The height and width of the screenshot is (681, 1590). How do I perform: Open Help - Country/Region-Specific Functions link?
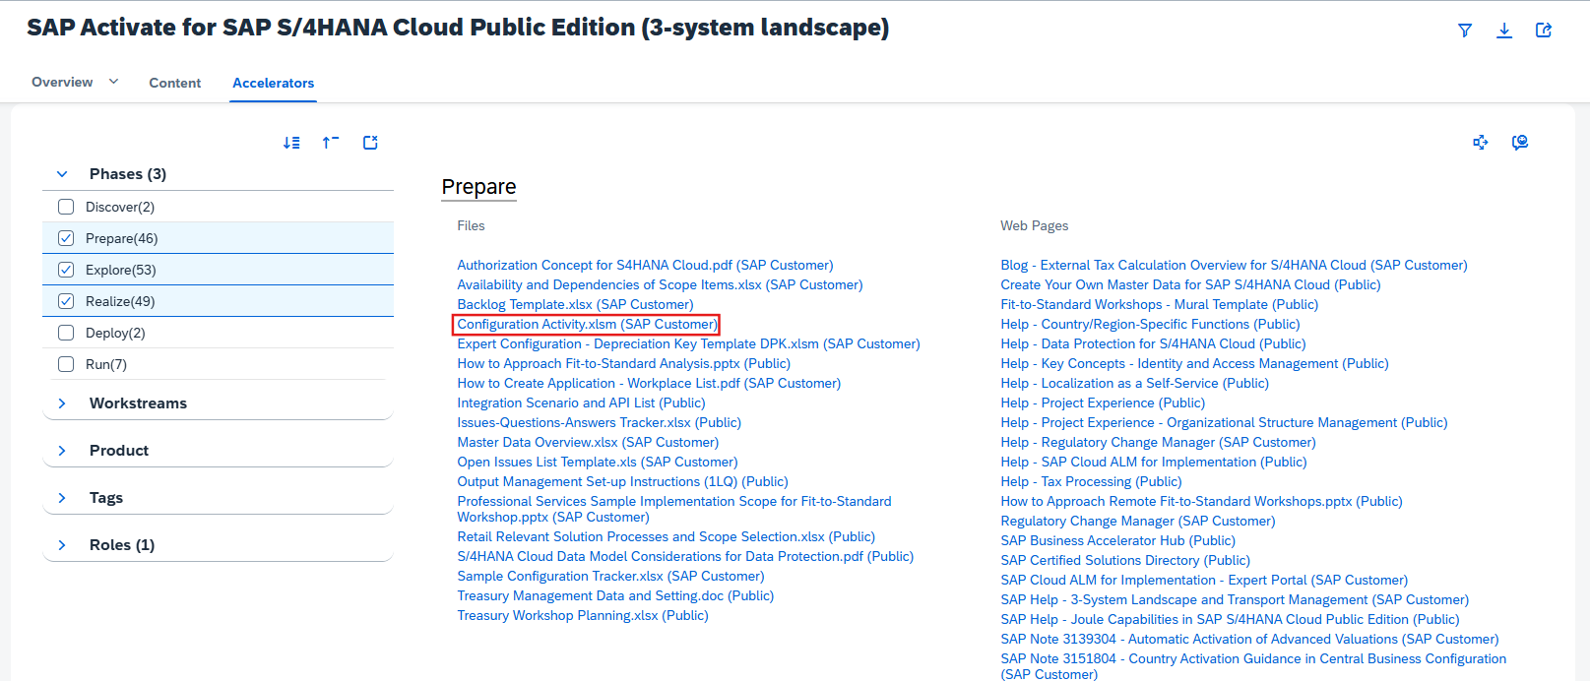point(1150,324)
